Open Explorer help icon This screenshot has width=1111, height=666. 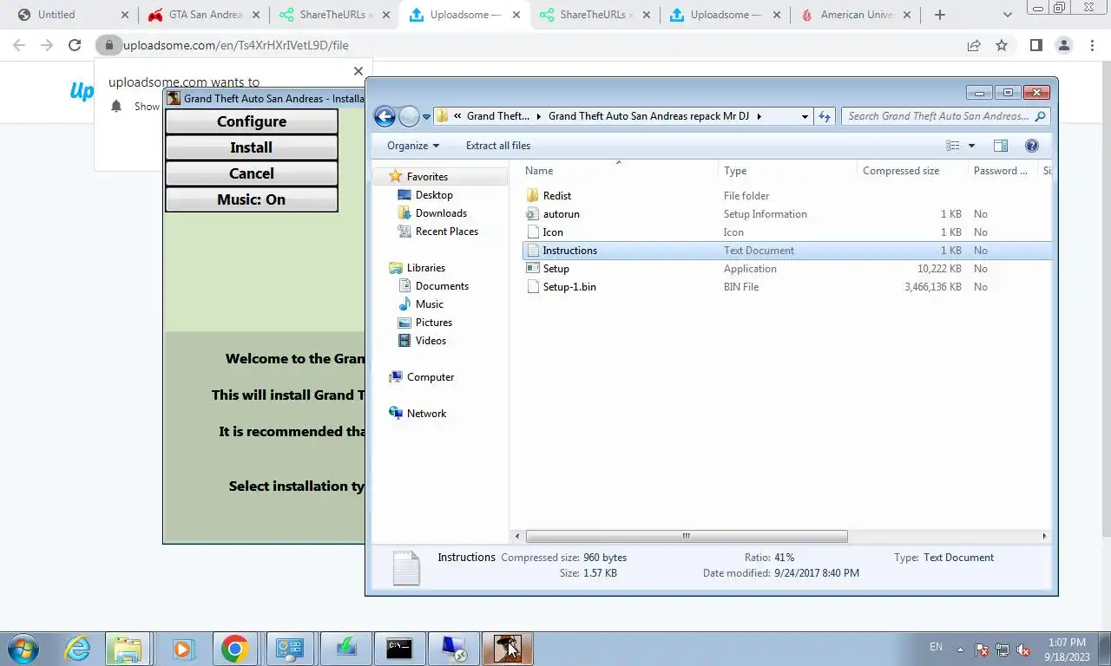(1032, 146)
